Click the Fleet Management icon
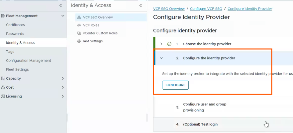This screenshot has width=293, height=133. [3, 16]
